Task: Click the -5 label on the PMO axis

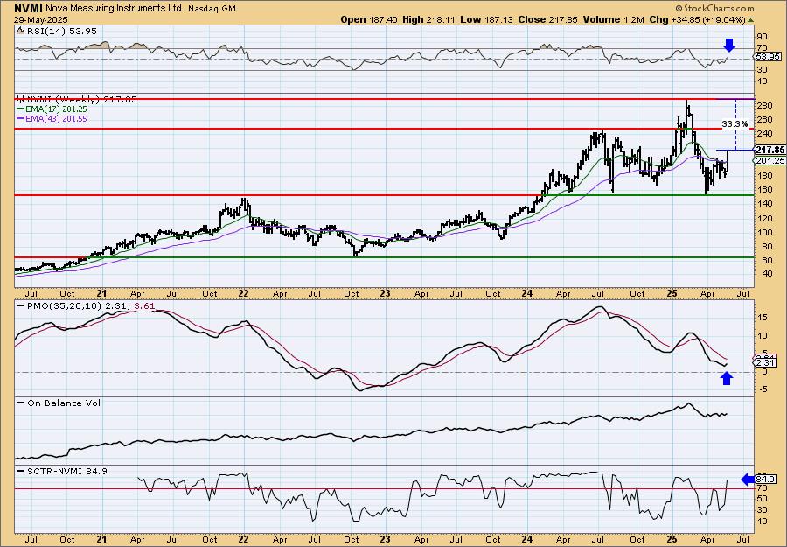Action: click(763, 389)
